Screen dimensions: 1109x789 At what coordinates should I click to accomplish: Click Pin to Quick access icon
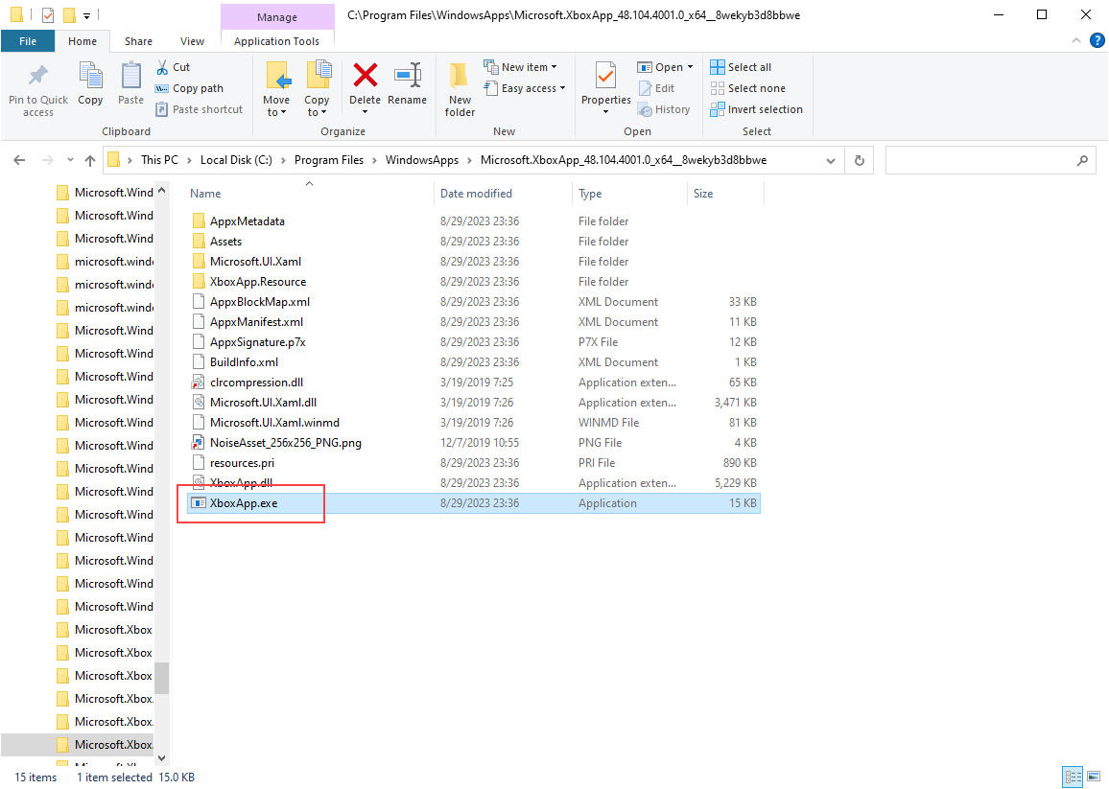[38, 77]
